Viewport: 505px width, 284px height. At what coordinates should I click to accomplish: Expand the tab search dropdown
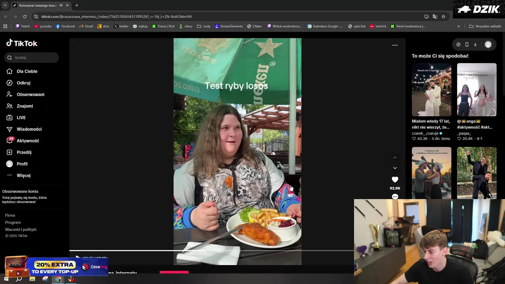pos(5,6)
